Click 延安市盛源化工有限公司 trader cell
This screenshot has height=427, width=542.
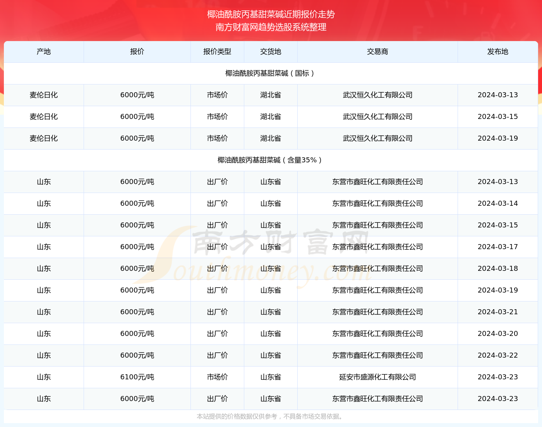pyautogui.click(x=377, y=377)
